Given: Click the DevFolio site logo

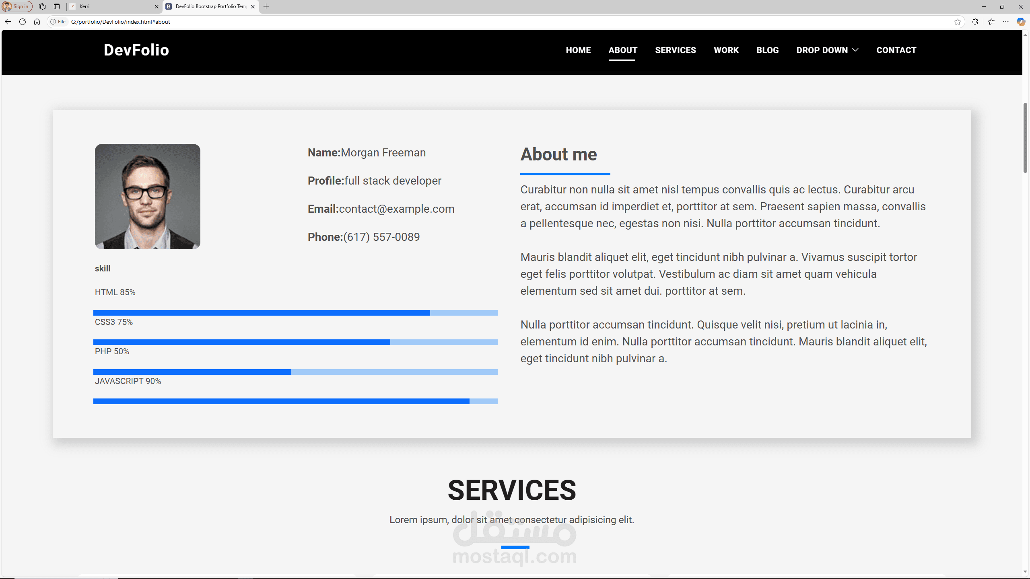Looking at the screenshot, I should (x=136, y=50).
